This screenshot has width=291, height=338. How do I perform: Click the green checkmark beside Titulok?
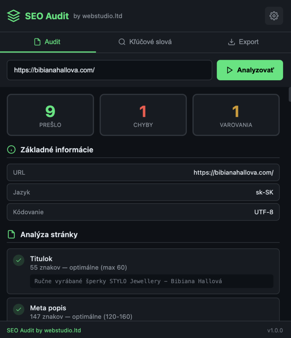pos(19,260)
